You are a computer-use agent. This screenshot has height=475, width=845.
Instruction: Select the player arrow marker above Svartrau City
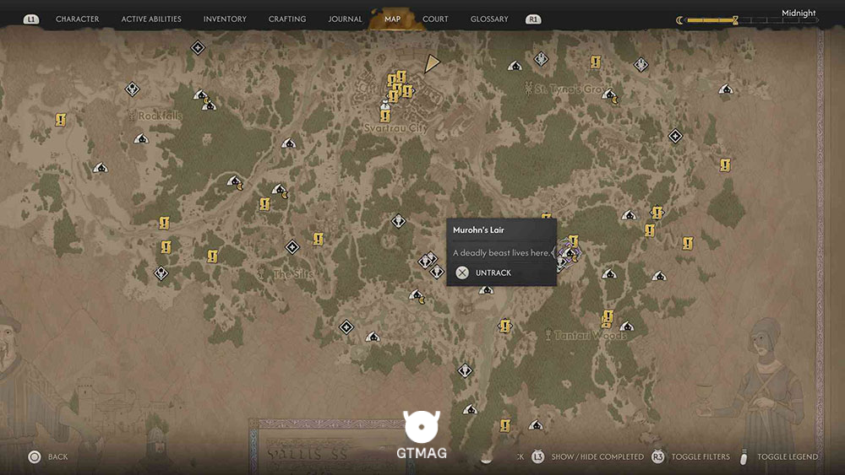(x=431, y=63)
